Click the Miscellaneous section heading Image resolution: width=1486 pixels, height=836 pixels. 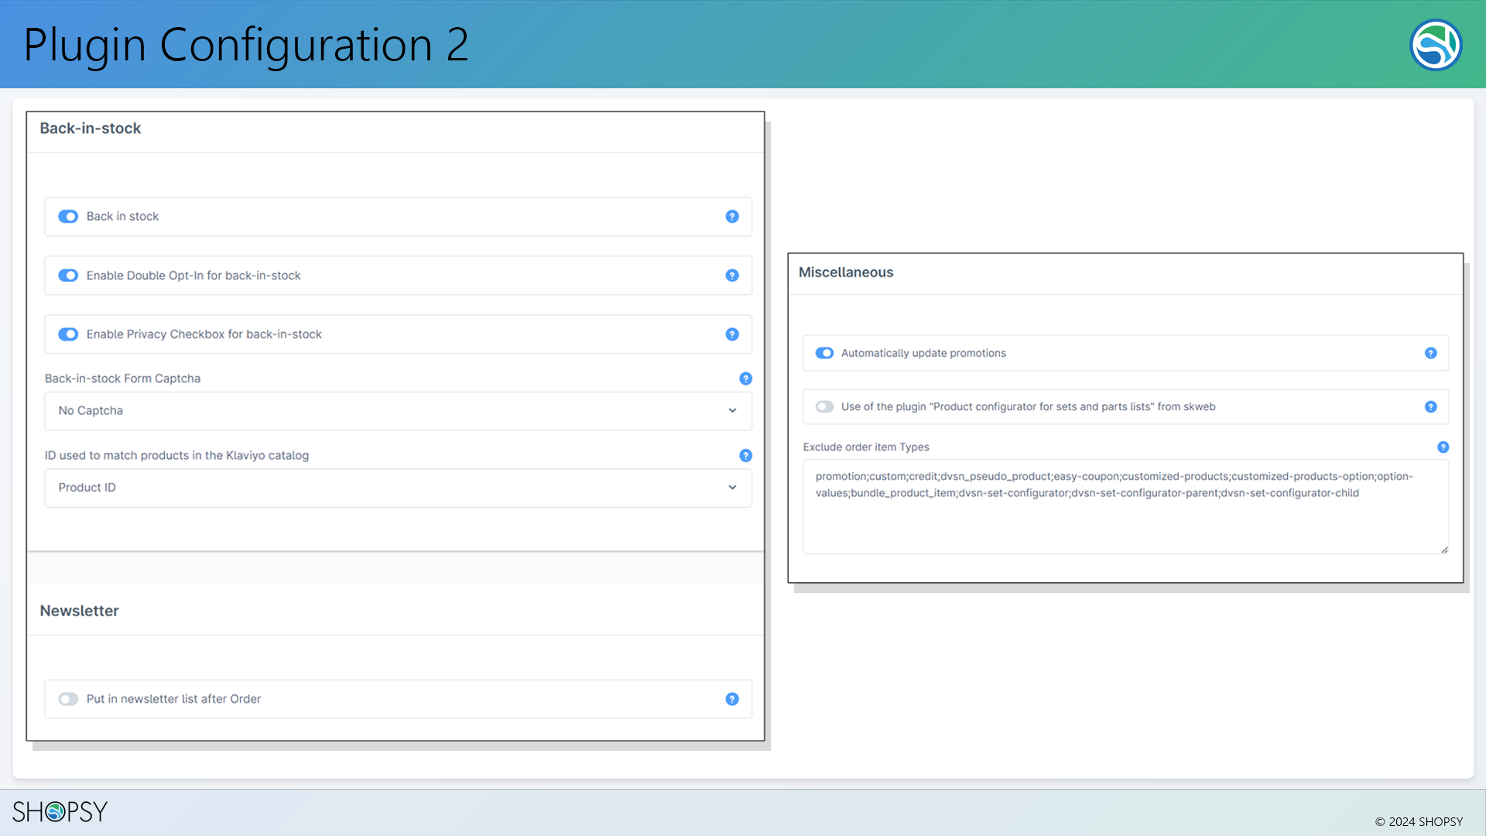tap(846, 272)
